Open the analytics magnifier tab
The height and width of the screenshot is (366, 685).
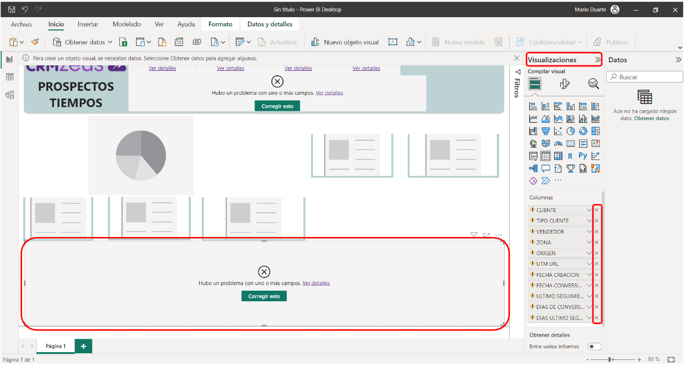click(x=593, y=84)
